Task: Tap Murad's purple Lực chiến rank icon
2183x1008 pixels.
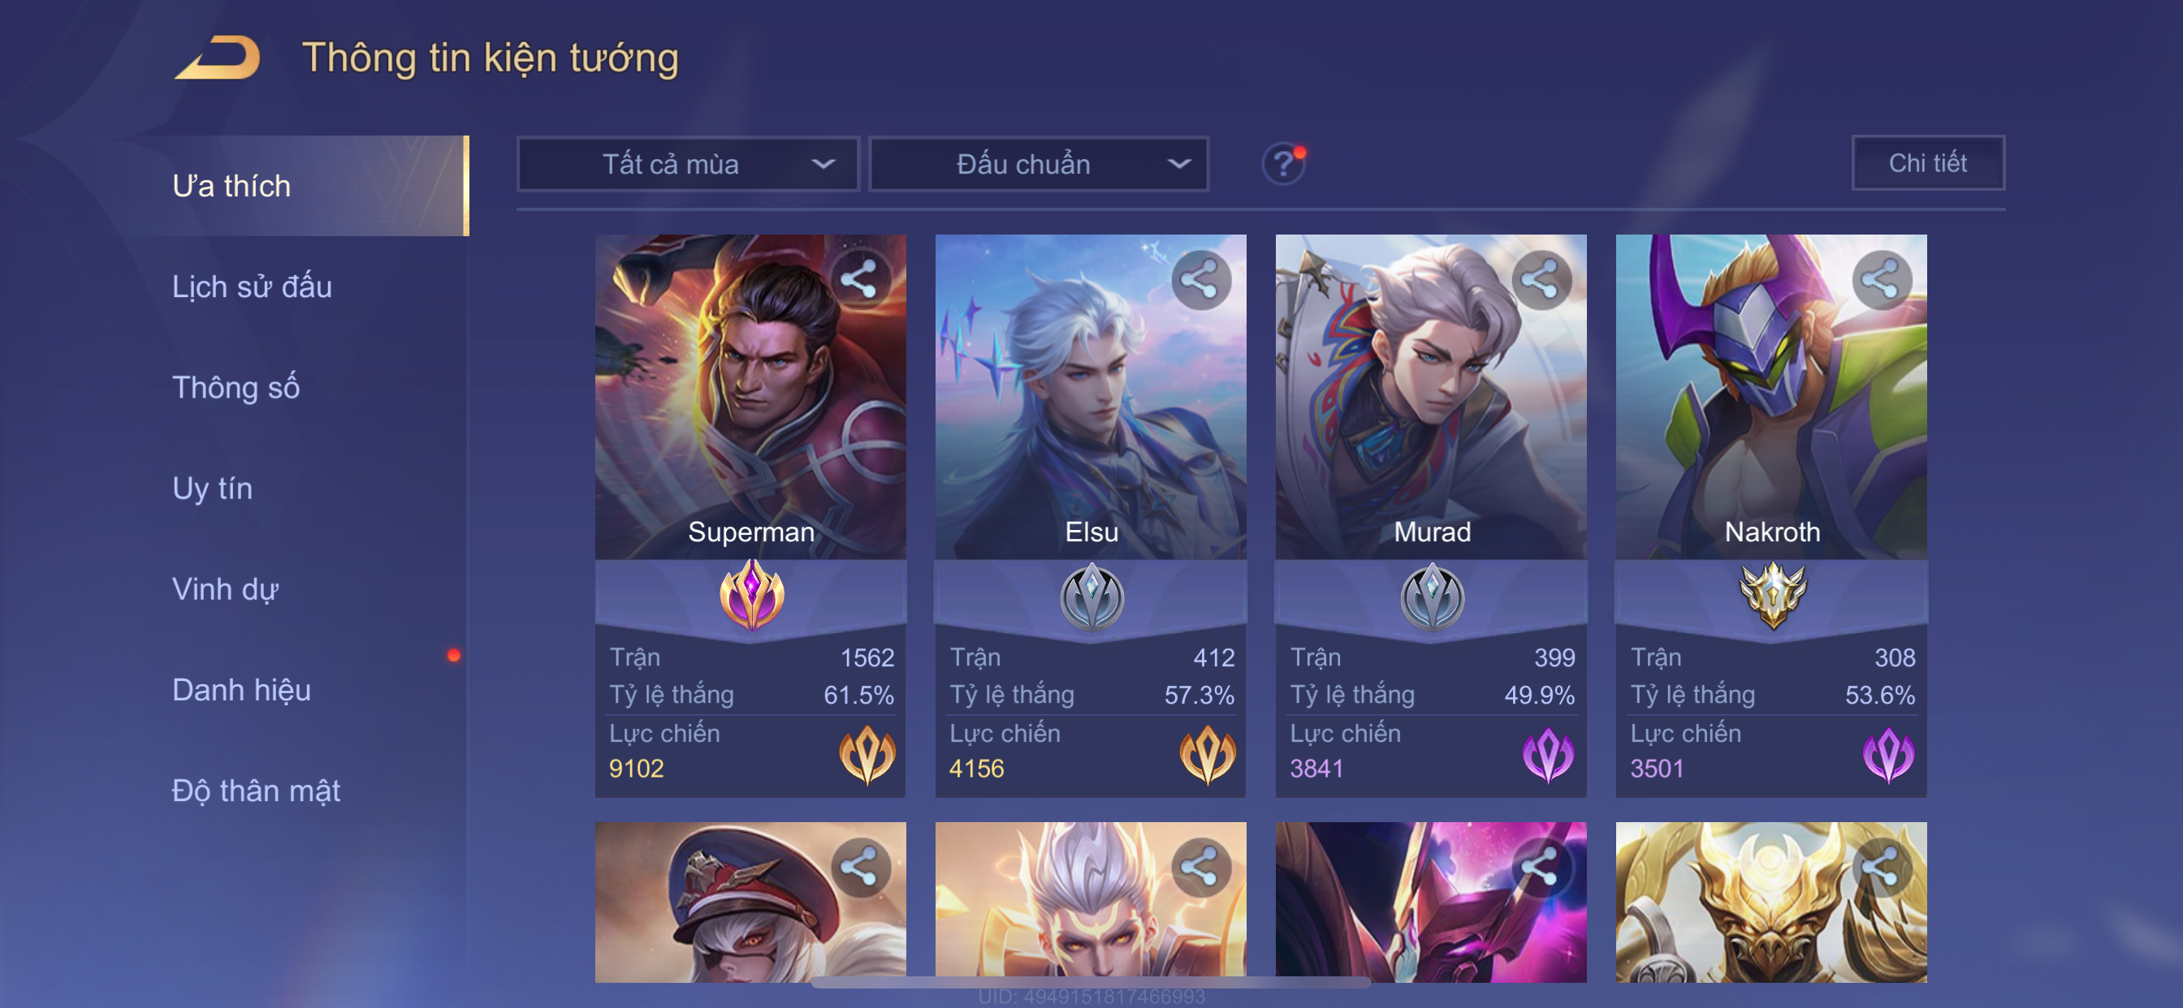Action: click(1547, 753)
